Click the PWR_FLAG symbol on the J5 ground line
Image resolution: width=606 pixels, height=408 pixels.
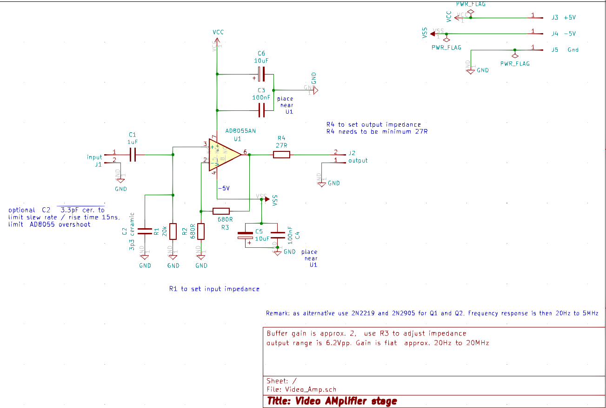tap(515, 55)
